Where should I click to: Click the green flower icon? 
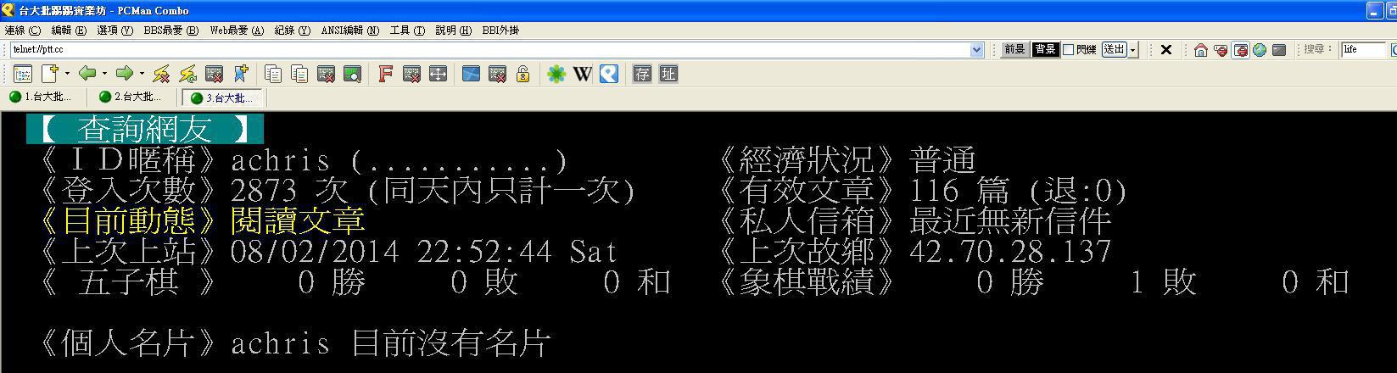point(556,74)
